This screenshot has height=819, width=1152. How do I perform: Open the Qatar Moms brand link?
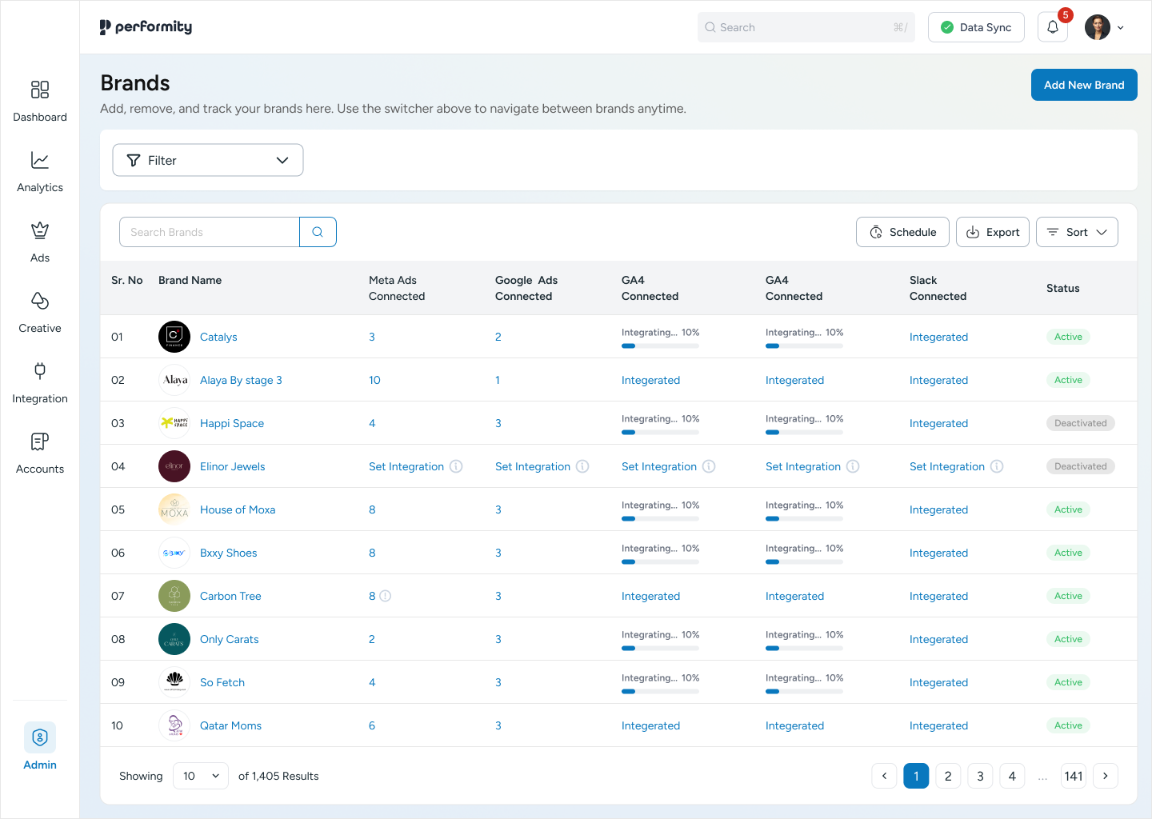(x=230, y=725)
